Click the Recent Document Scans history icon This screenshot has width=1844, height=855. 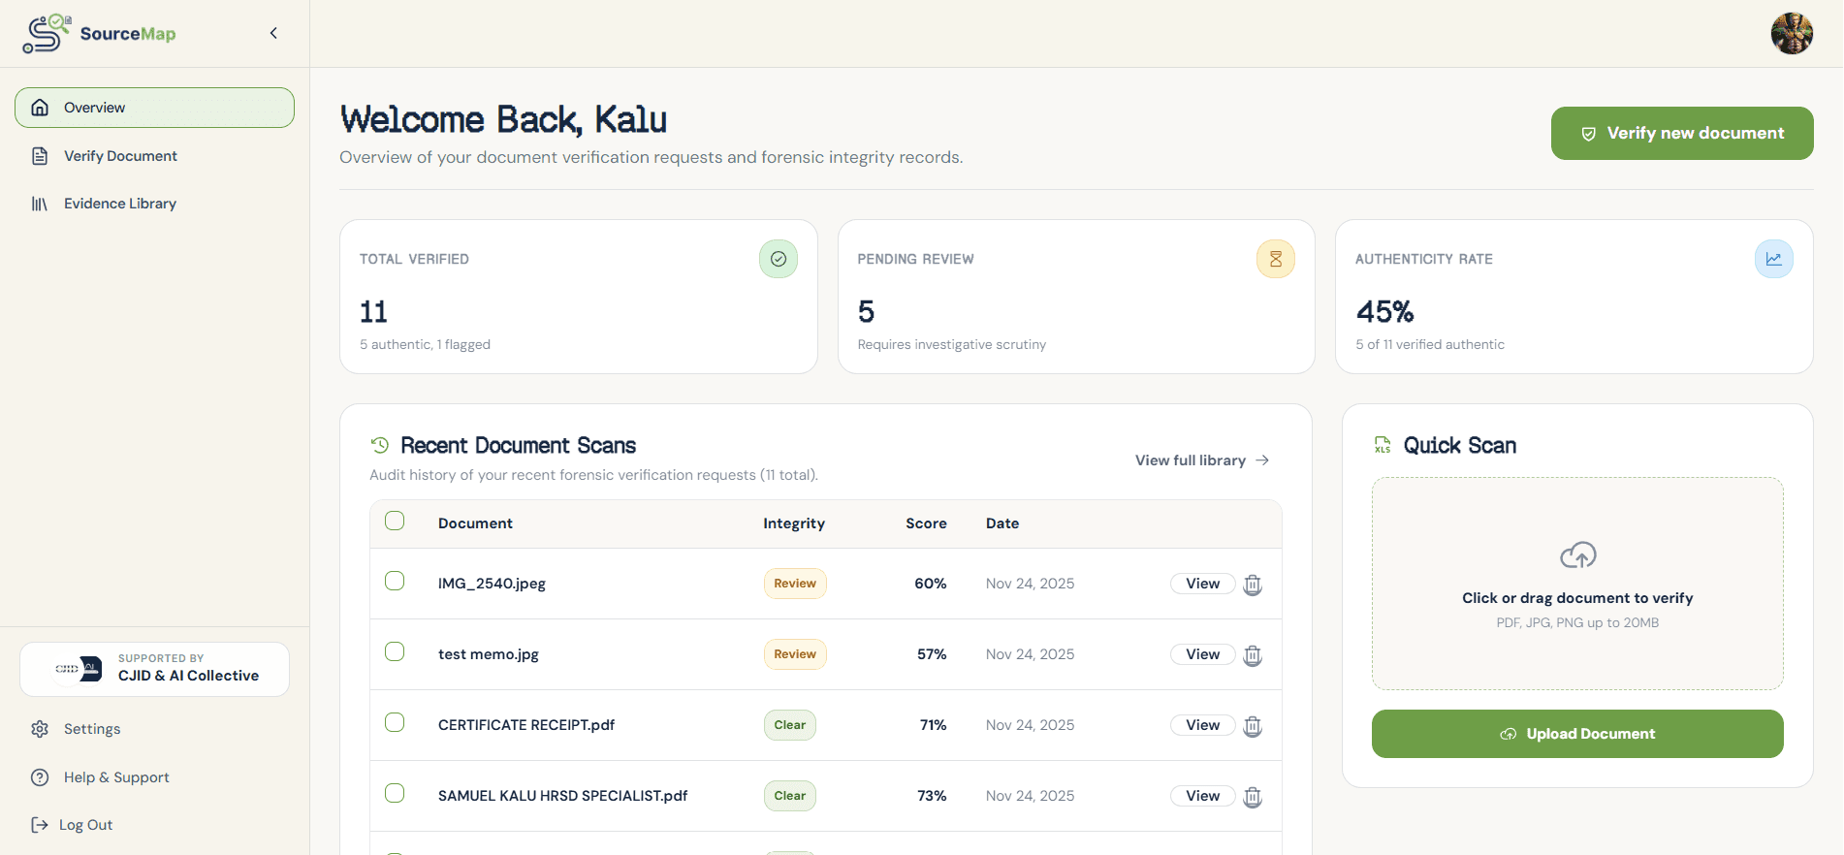pos(380,445)
